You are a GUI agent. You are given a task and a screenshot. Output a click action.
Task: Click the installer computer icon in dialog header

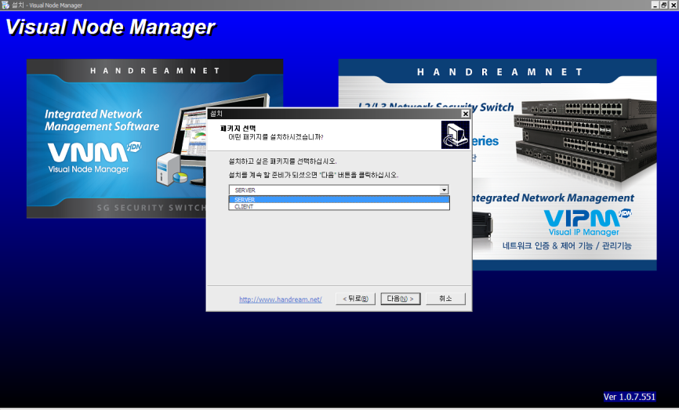(x=455, y=135)
